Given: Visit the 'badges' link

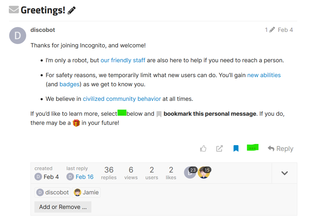Looking at the screenshot, I should 69,84.
